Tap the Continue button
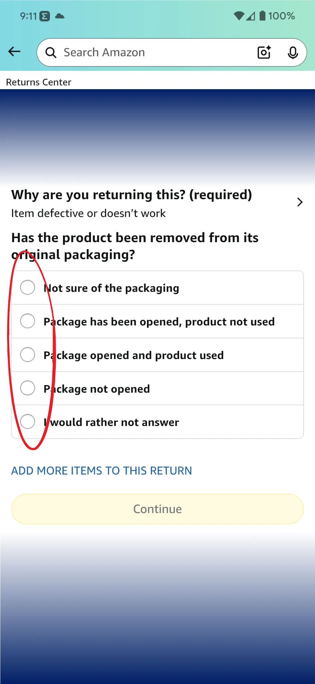The width and height of the screenshot is (315, 684). pos(157,509)
